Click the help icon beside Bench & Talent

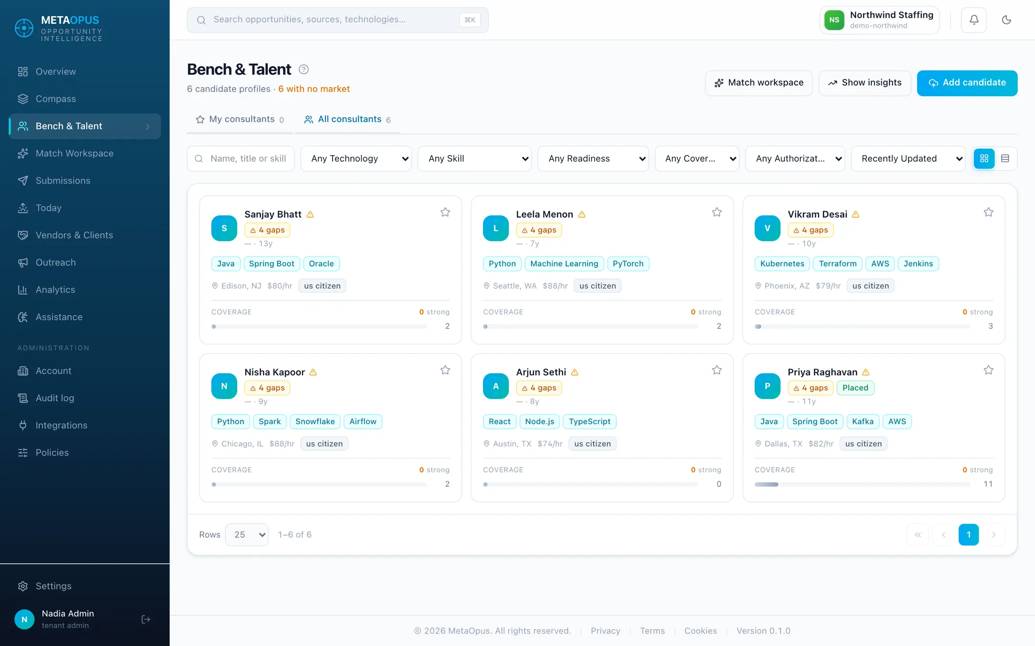coord(304,69)
